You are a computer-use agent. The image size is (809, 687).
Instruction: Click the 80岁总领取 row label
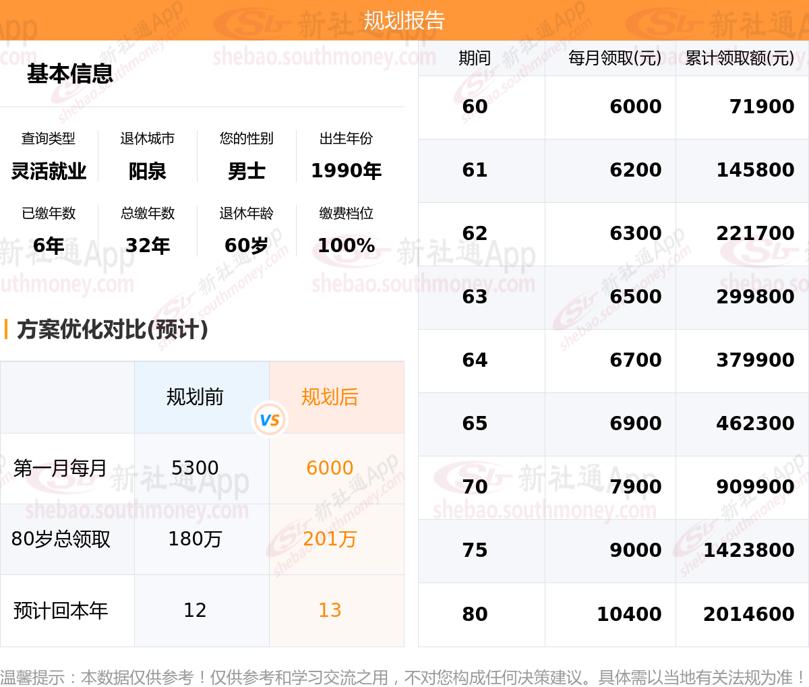pos(61,539)
